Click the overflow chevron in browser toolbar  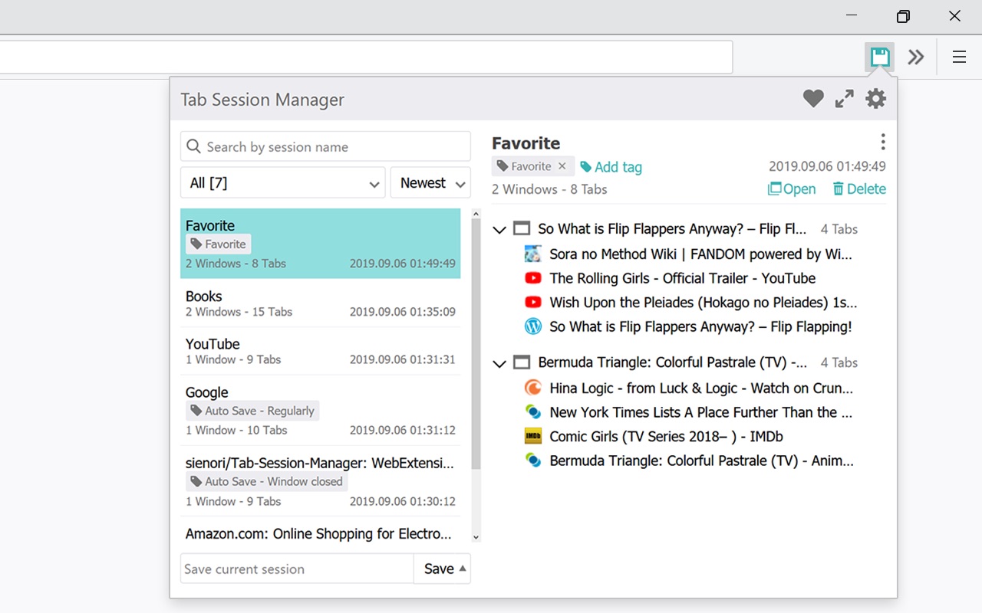pos(915,56)
